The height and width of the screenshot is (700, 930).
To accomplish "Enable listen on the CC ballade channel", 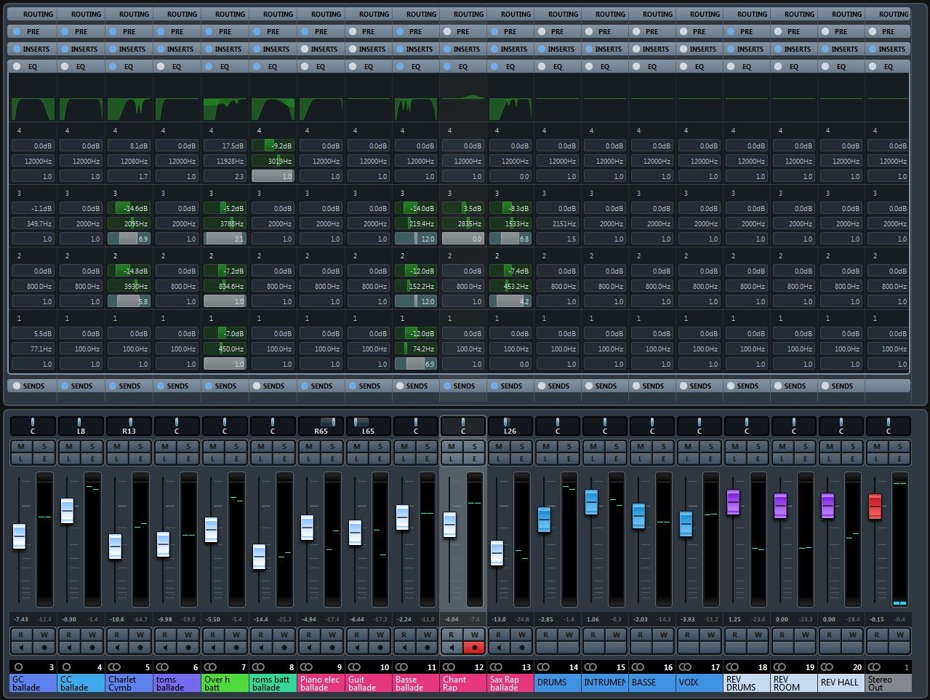I will (69, 459).
